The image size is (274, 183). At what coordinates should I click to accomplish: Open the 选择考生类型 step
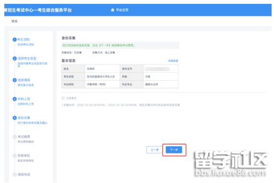pos(27,59)
